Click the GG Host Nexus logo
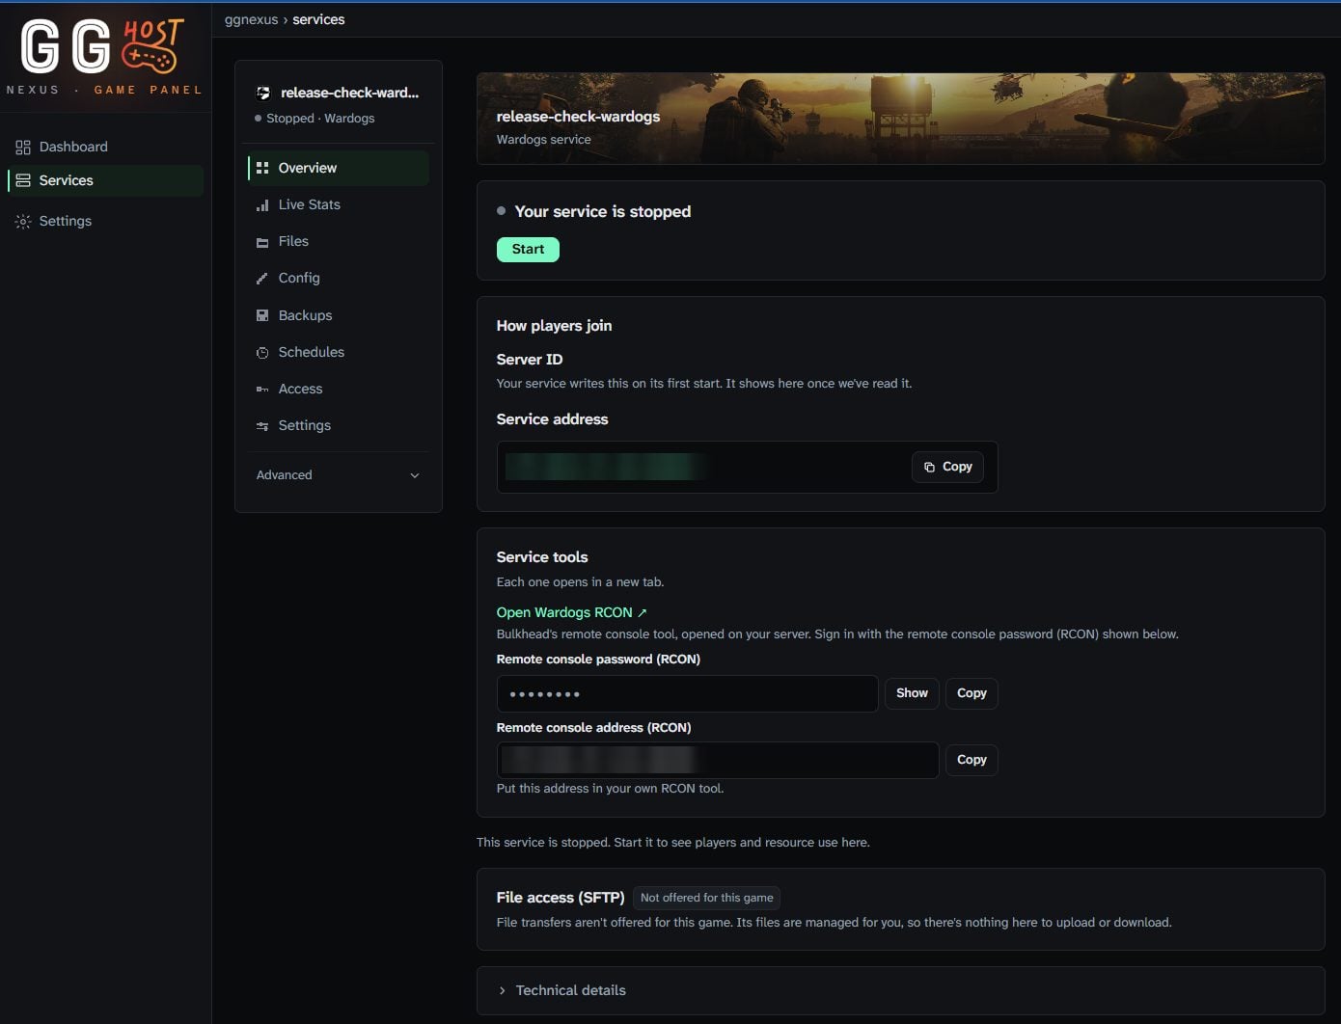The image size is (1341, 1024). point(104,56)
